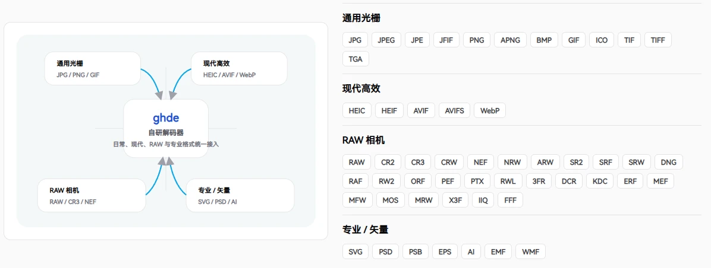The height and width of the screenshot is (268, 711).
Task: Select the DNG format chip
Action: tap(669, 162)
